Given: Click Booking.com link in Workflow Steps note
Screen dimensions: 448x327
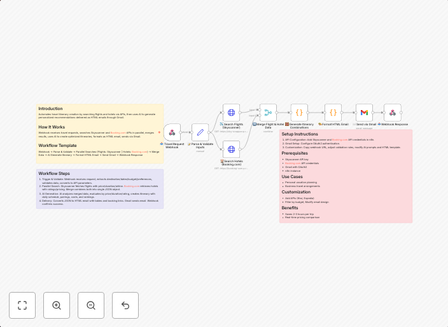Looking at the screenshot, I should 131,186.
